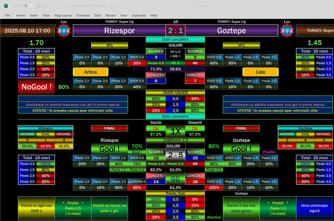Image resolution: width=334 pixels, height=221 pixels.
Task: Click the red NoGool ! indicator box
Action: (x=36, y=87)
